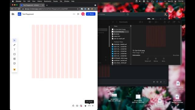Go back in Finder Downloads window
195x110 pixels.
click(113, 22)
